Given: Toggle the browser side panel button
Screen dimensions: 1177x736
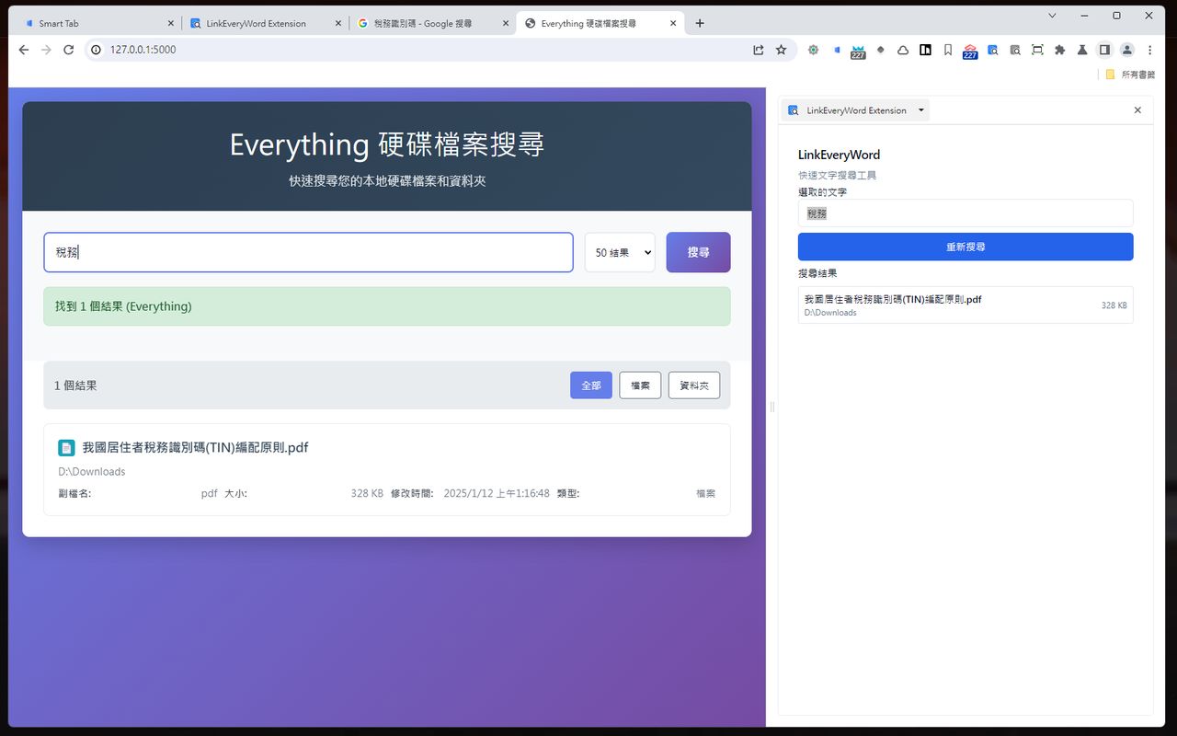Looking at the screenshot, I should tap(1105, 50).
